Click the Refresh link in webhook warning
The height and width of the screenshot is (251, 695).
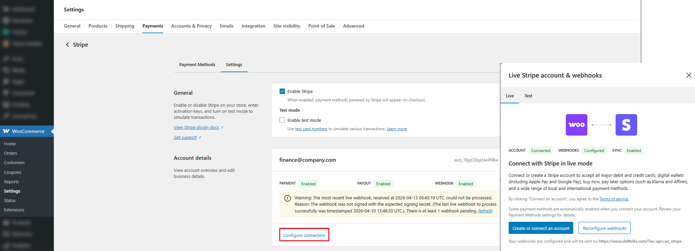tap(485, 211)
